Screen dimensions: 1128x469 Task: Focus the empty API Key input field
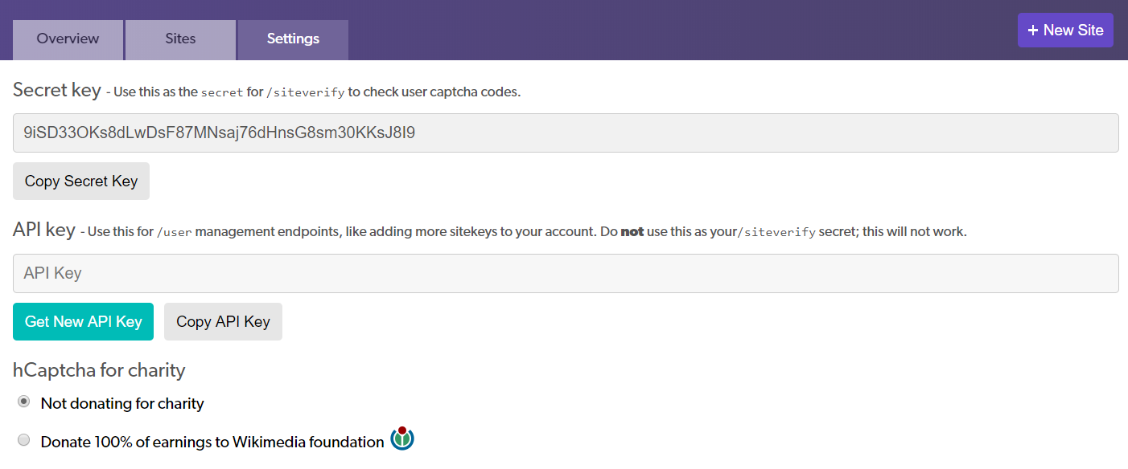coord(566,274)
